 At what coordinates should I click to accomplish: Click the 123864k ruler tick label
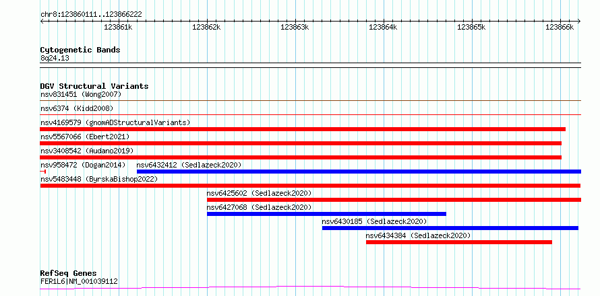point(384,28)
